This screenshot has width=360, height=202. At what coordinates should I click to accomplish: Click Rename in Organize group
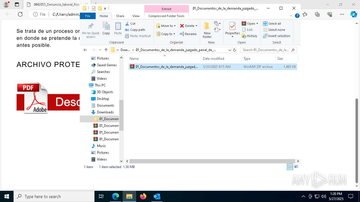pyautogui.click(x=188, y=34)
